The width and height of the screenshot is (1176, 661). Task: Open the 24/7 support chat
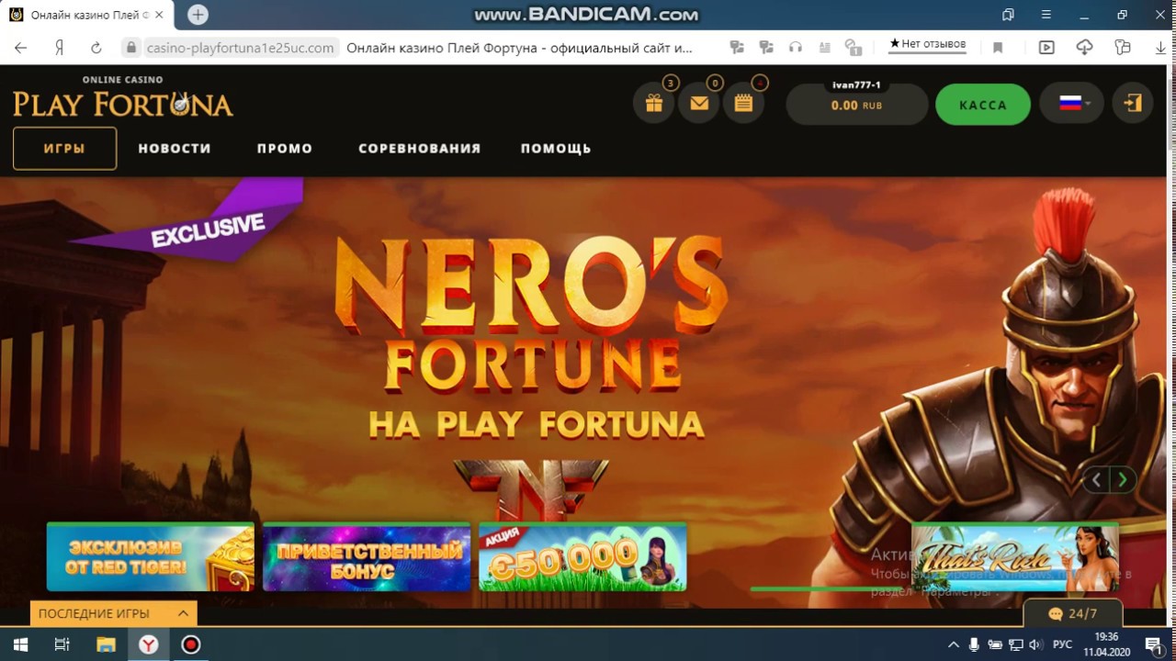1073,613
